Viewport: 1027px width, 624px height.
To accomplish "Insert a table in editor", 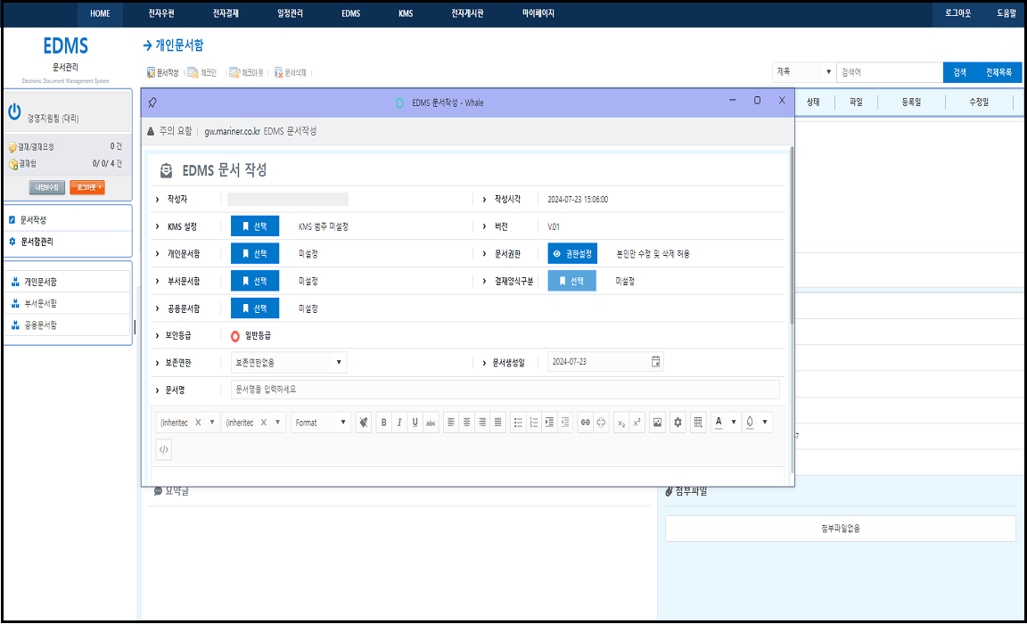I will 698,423.
